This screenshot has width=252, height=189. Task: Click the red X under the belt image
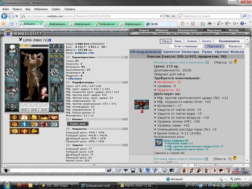point(142,112)
